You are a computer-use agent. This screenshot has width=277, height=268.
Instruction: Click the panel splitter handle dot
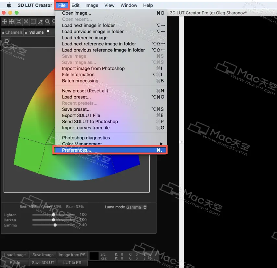coord(182,142)
